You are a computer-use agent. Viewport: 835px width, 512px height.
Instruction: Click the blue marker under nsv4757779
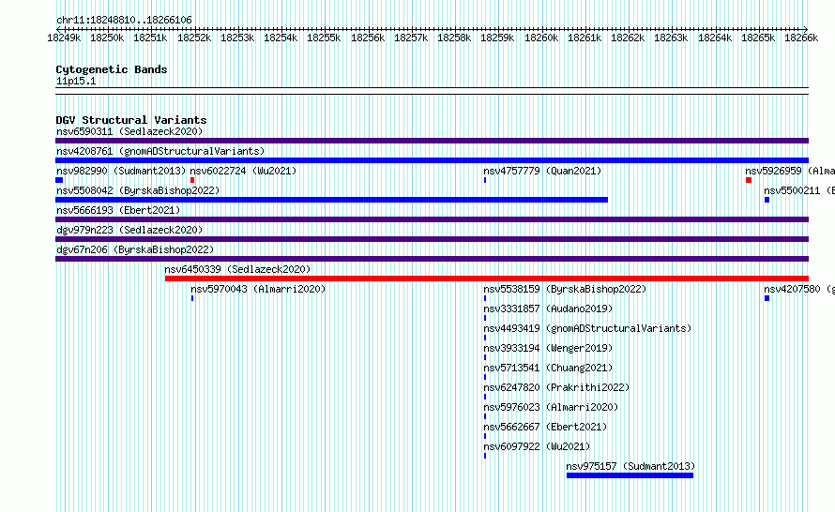pyautogui.click(x=485, y=180)
